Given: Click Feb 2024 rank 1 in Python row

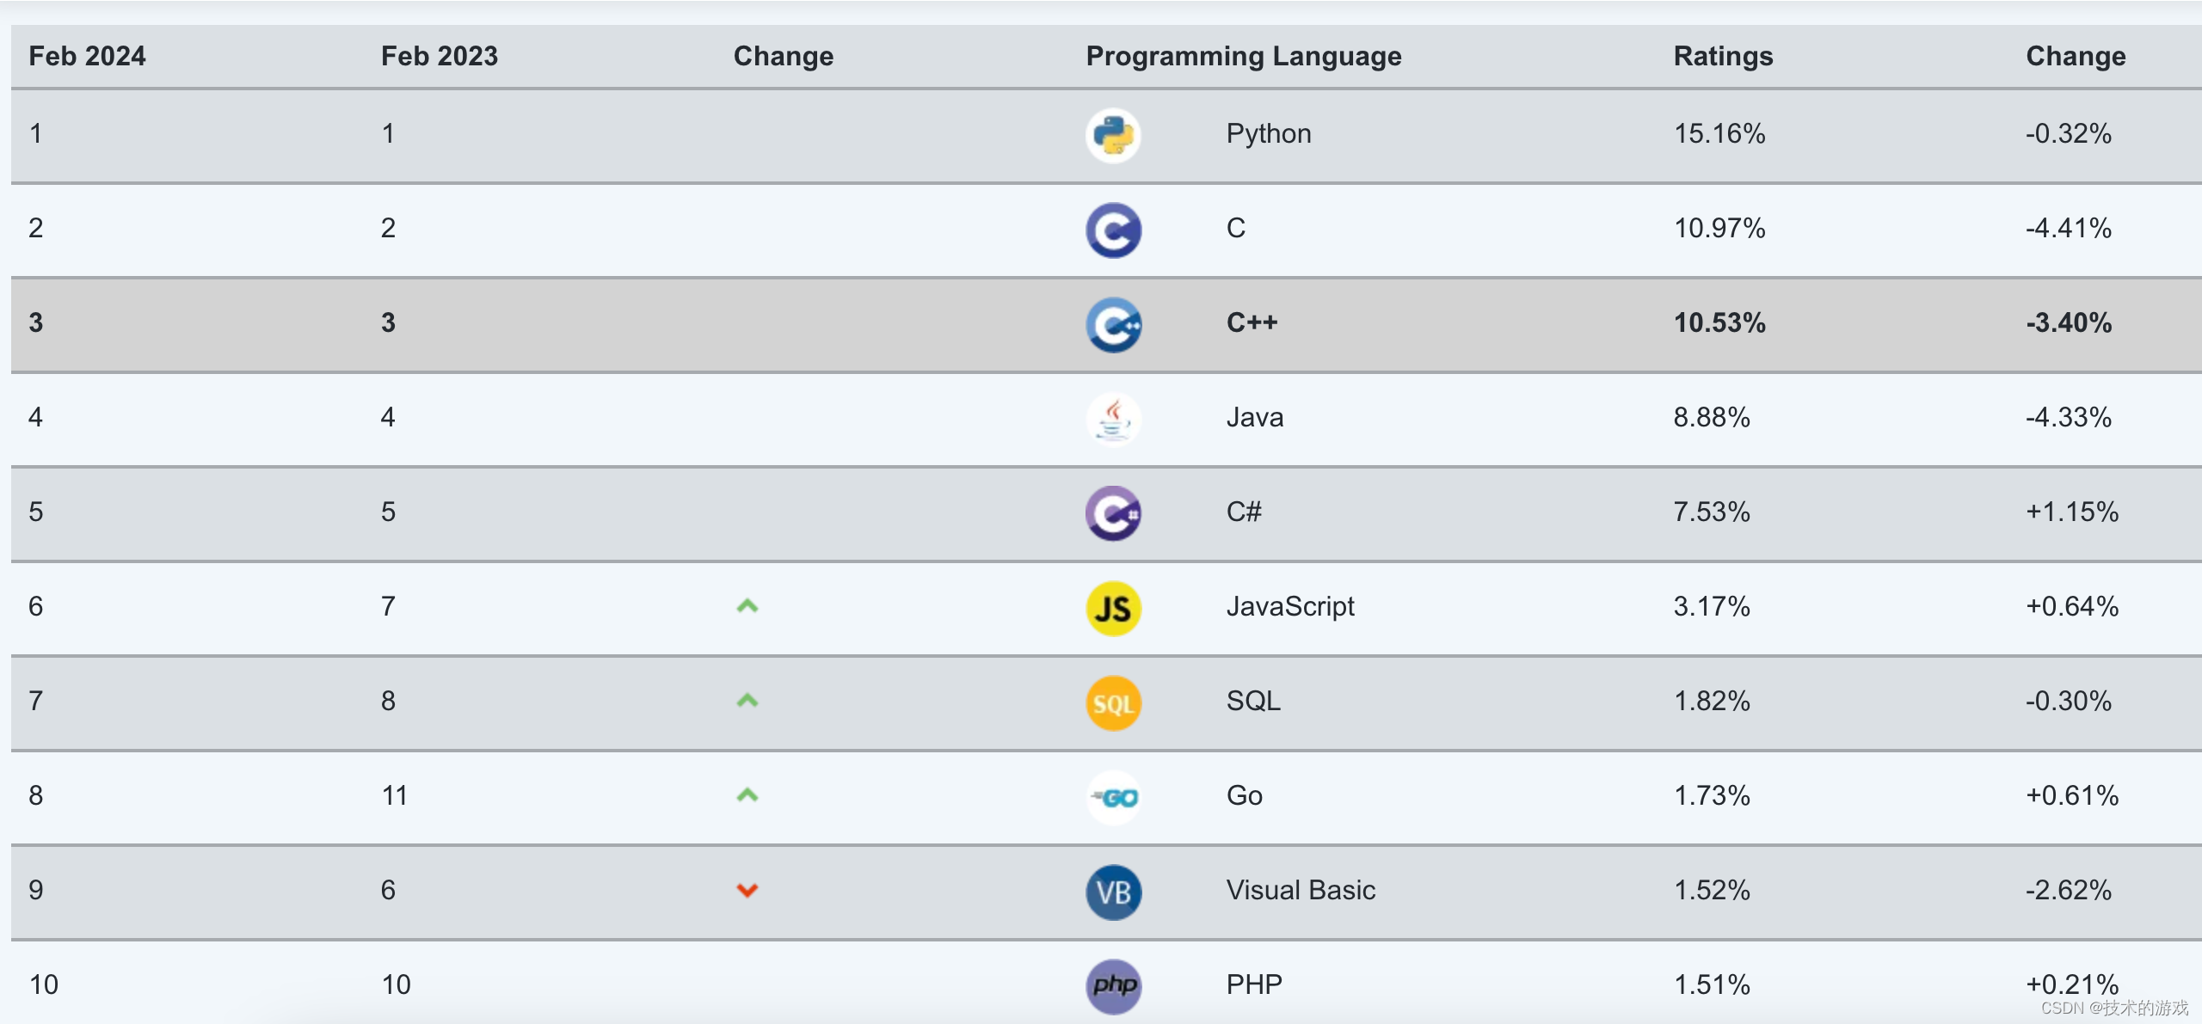Looking at the screenshot, I should pos(35,133).
